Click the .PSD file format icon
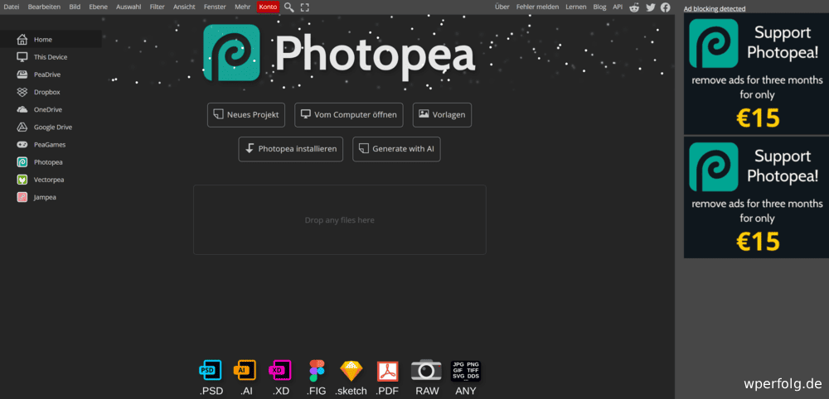The width and height of the screenshot is (829, 399). tap(211, 371)
